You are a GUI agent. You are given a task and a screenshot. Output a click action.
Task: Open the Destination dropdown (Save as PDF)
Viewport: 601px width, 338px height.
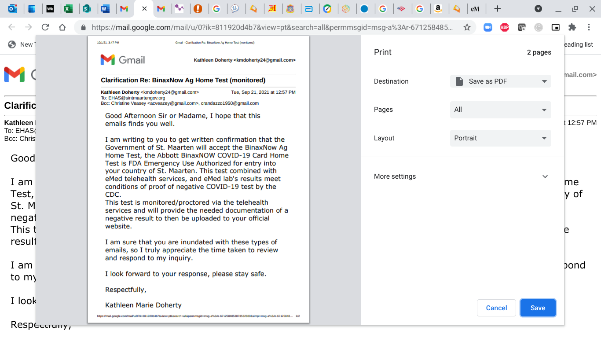click(x=501, y=81)
